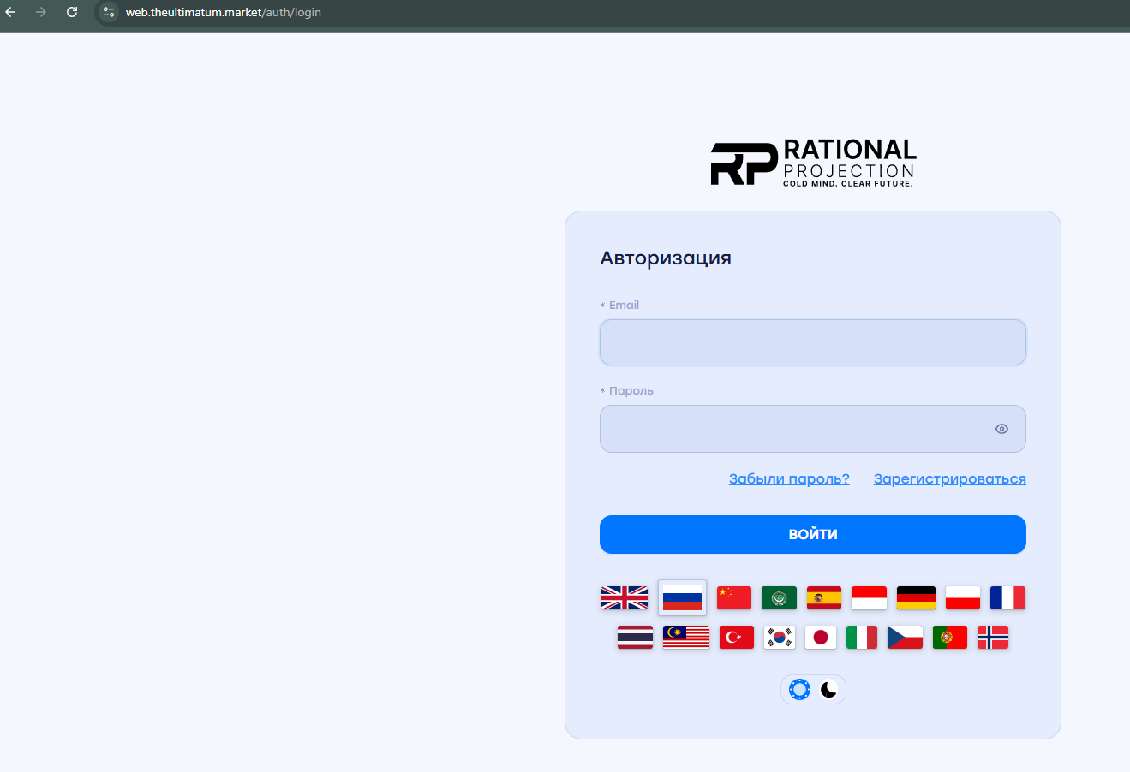The image size is (1130, 772).
Task: Select the Arabic league flag language
Action: coord(779,597)
